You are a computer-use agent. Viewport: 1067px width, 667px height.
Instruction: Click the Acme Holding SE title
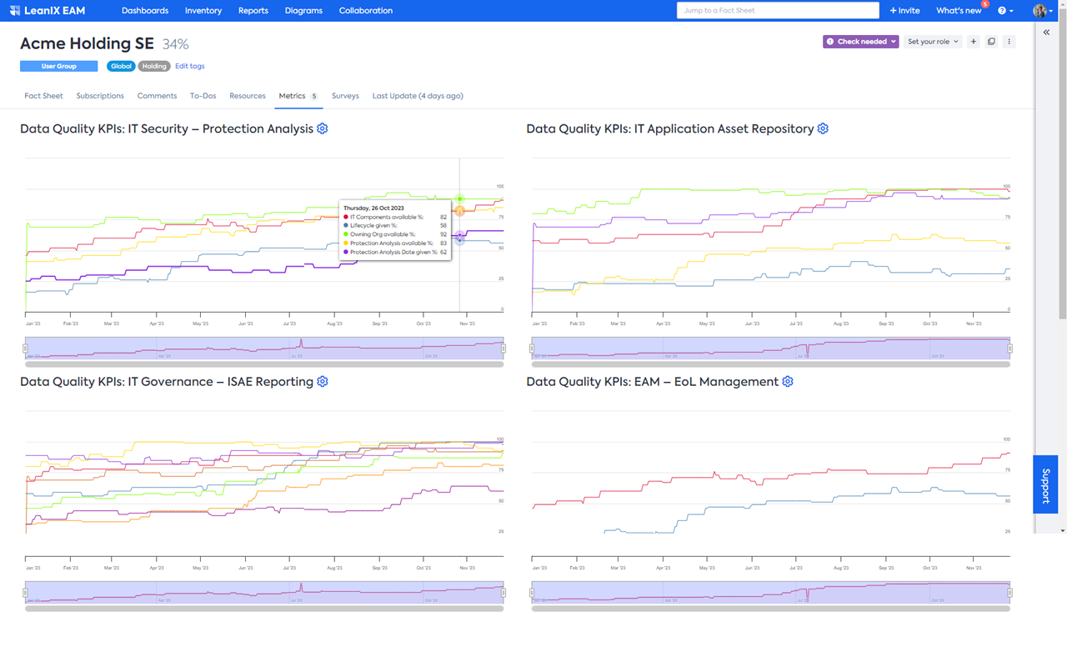87,44
